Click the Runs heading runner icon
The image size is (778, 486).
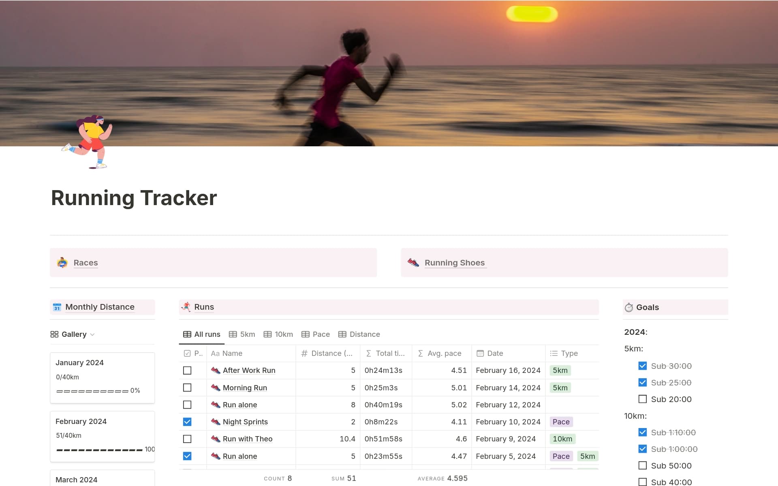(186, 307)
